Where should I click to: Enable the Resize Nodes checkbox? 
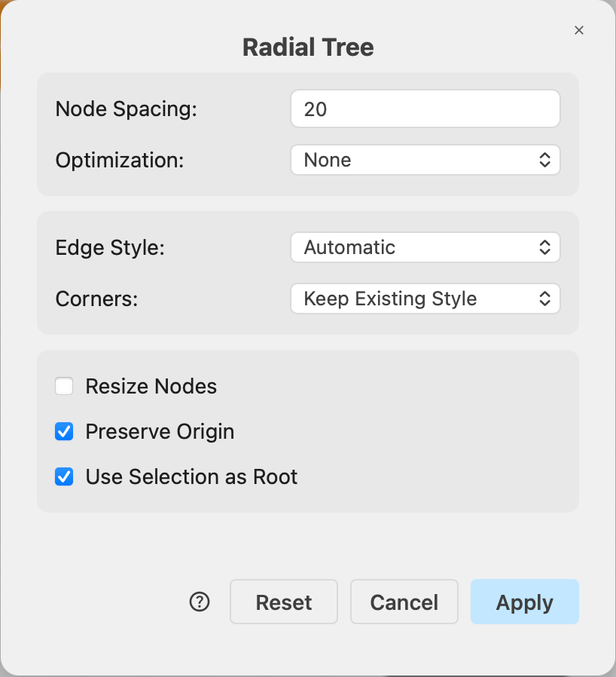click(x=64, y=386)
